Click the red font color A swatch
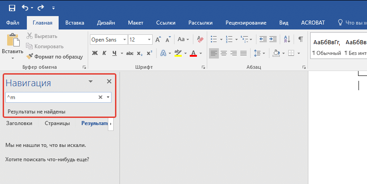Image resolution: width=367 pixels, height=184 pixels. 193,53
